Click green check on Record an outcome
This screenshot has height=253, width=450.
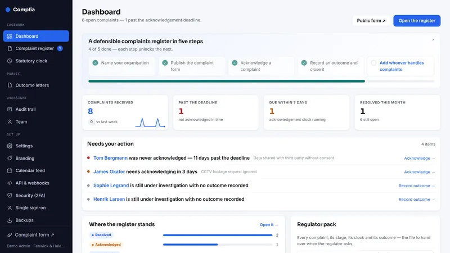click(304, 63)
